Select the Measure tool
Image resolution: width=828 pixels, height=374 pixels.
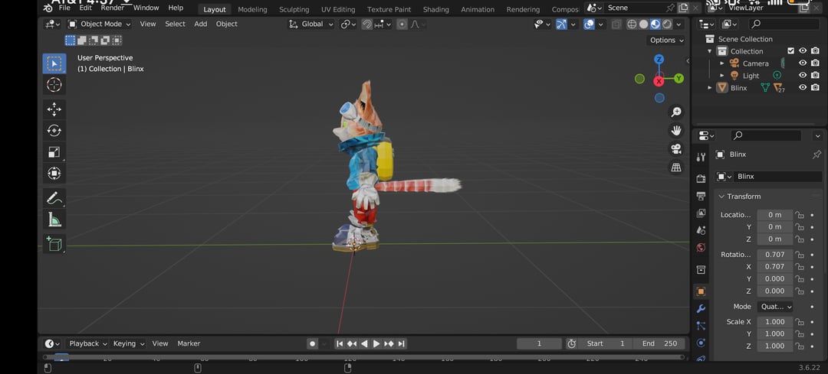[54, 220]
